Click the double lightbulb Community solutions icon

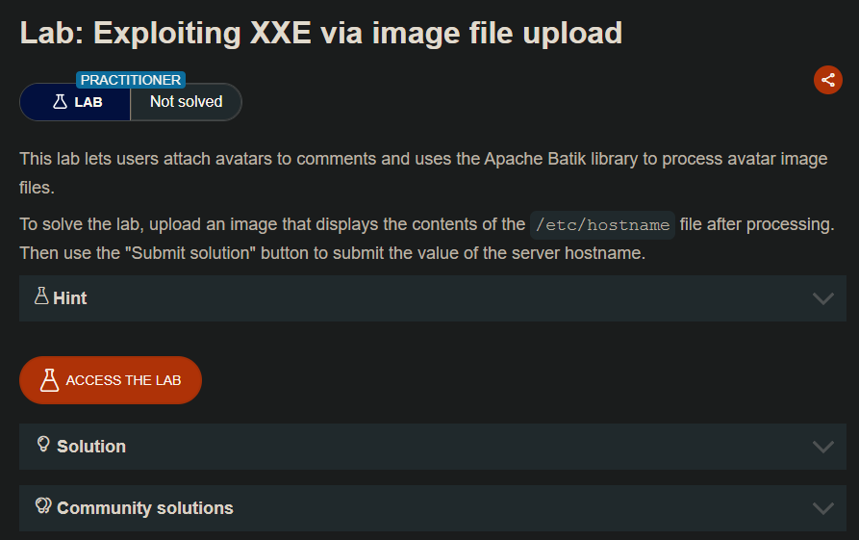pyautogui.click(x=43, y=506)
